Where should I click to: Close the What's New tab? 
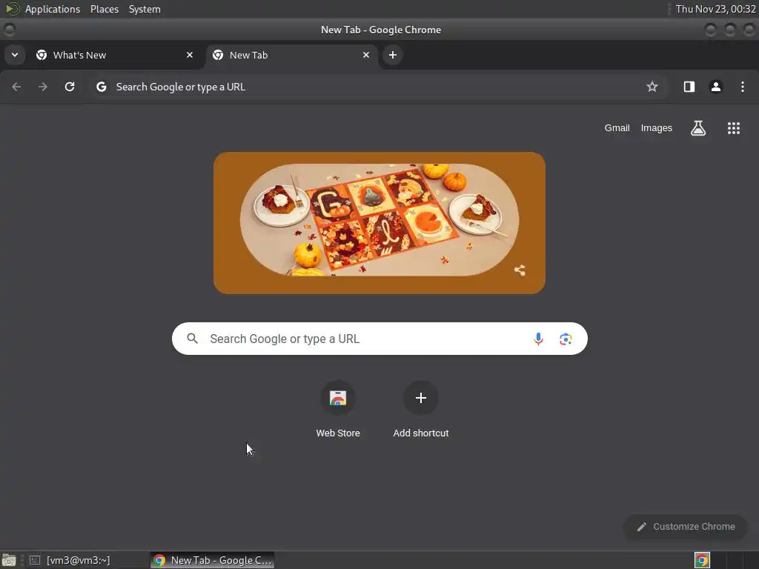[190, 55]
